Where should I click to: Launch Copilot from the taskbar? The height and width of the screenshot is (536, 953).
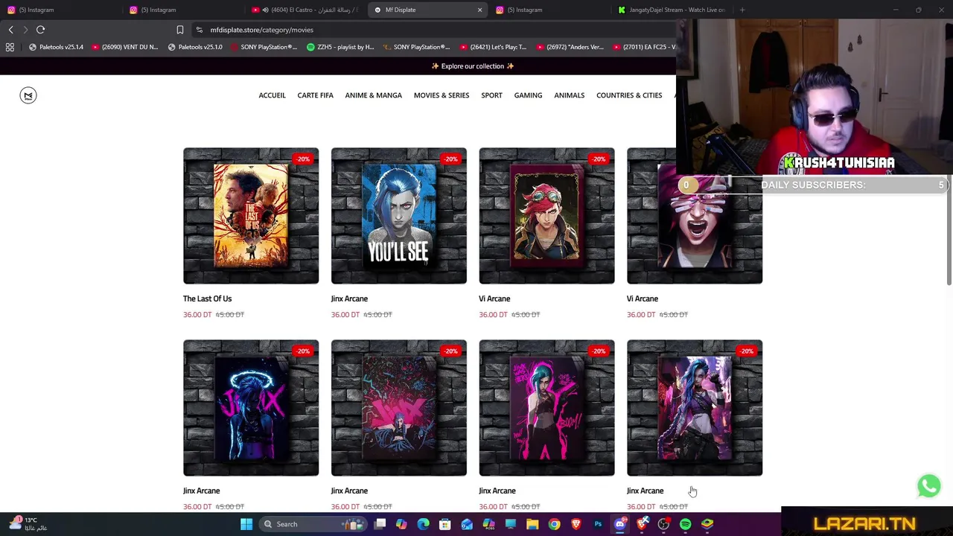[401, 524]
